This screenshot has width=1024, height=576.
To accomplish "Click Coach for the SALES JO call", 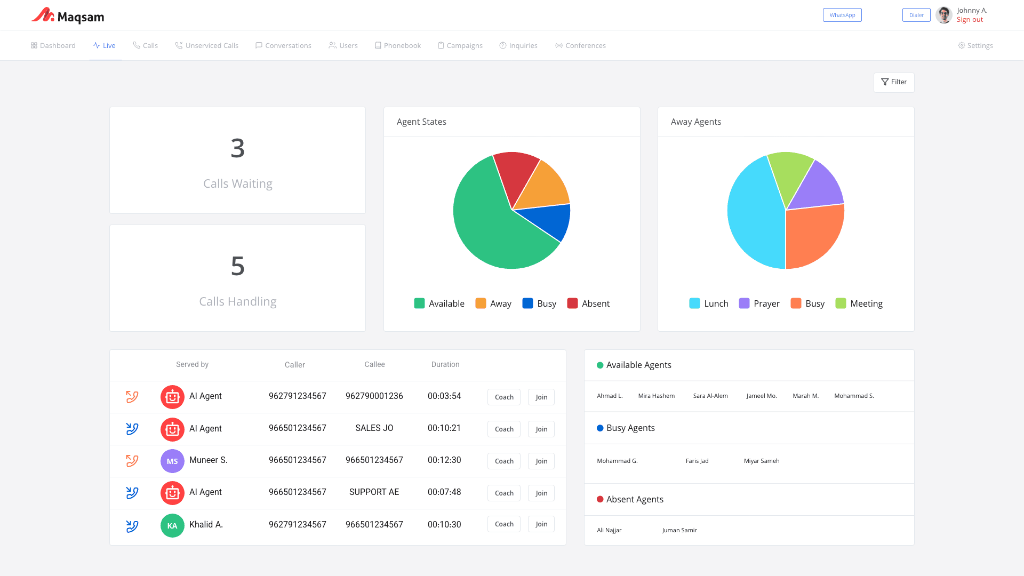I will tap(503, 429).
